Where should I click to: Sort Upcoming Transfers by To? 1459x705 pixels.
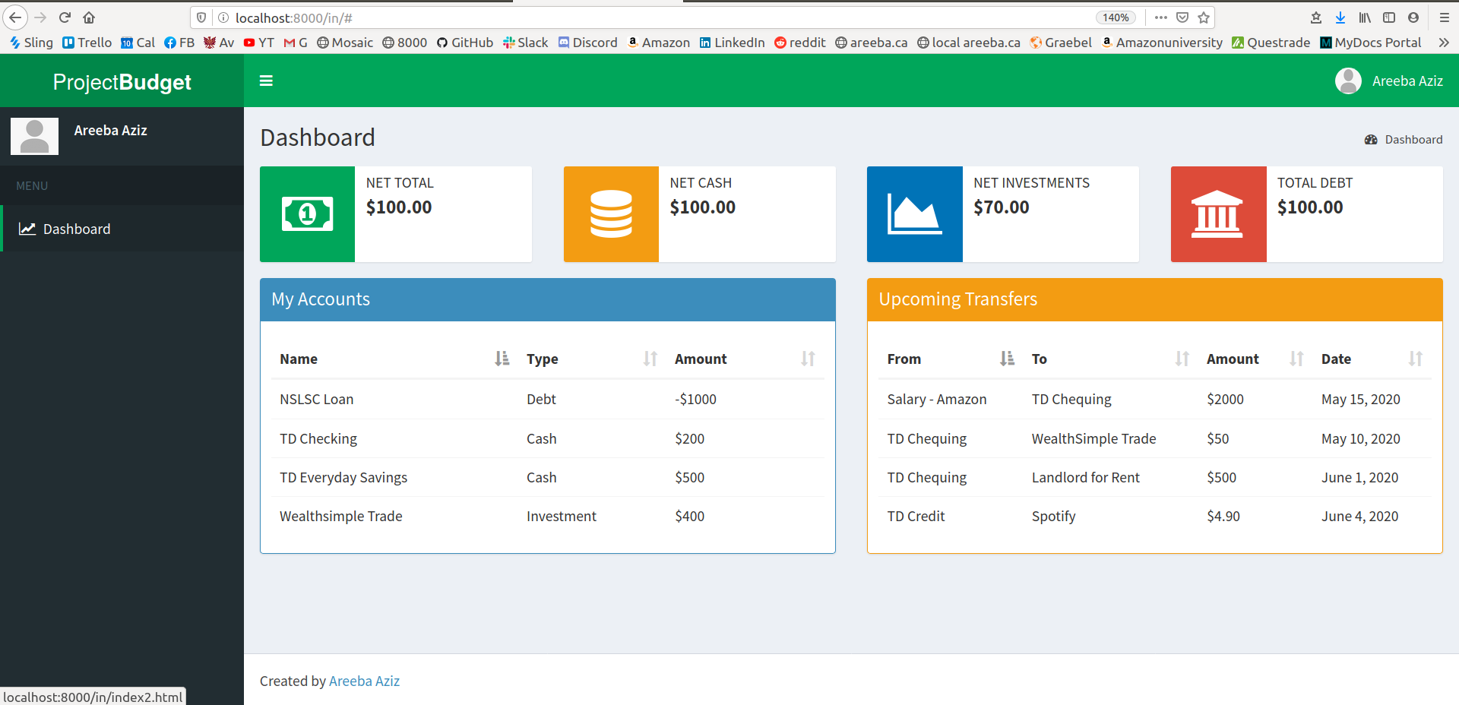coord(1110,359)
